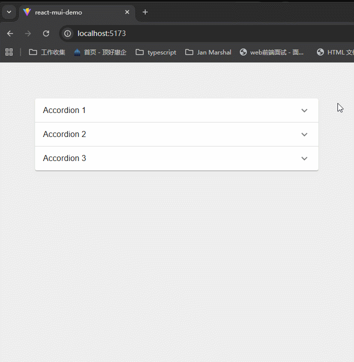Open the HTML bookmark in bookmarks bar
Viewport: 354px width, 362px height.
coord(335,52)
